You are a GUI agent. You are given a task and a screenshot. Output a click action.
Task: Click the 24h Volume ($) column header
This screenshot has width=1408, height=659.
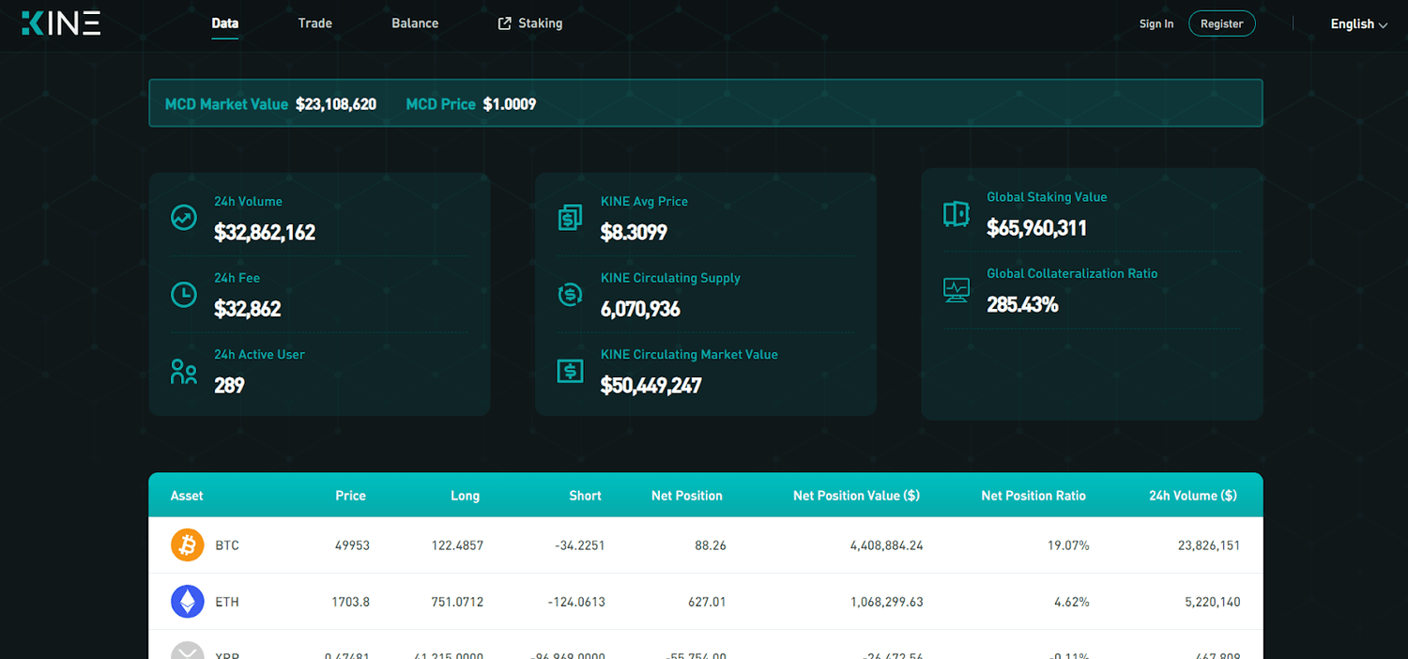click(x=1193, y=496)
